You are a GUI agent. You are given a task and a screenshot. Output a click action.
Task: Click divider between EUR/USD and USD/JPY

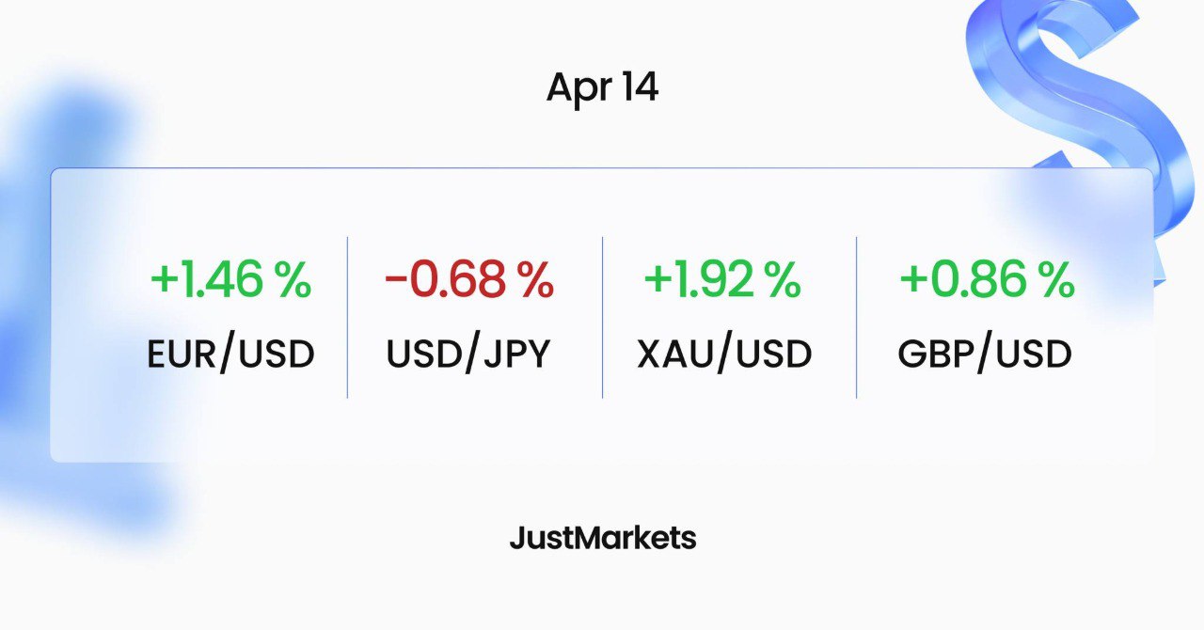(x=347, y=317)
